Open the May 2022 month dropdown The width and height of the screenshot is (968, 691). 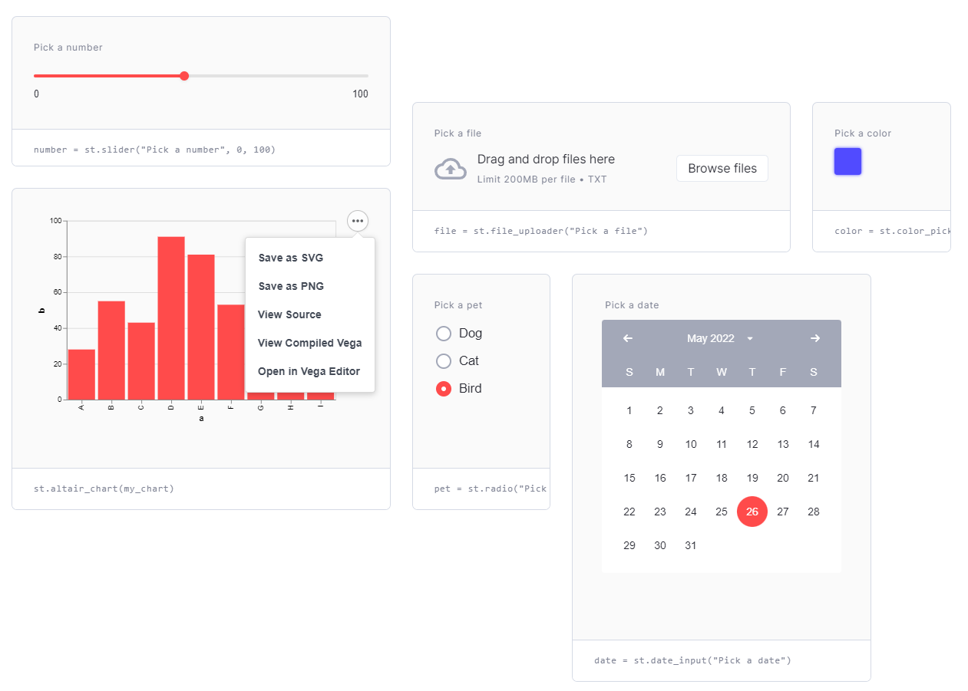720,338
